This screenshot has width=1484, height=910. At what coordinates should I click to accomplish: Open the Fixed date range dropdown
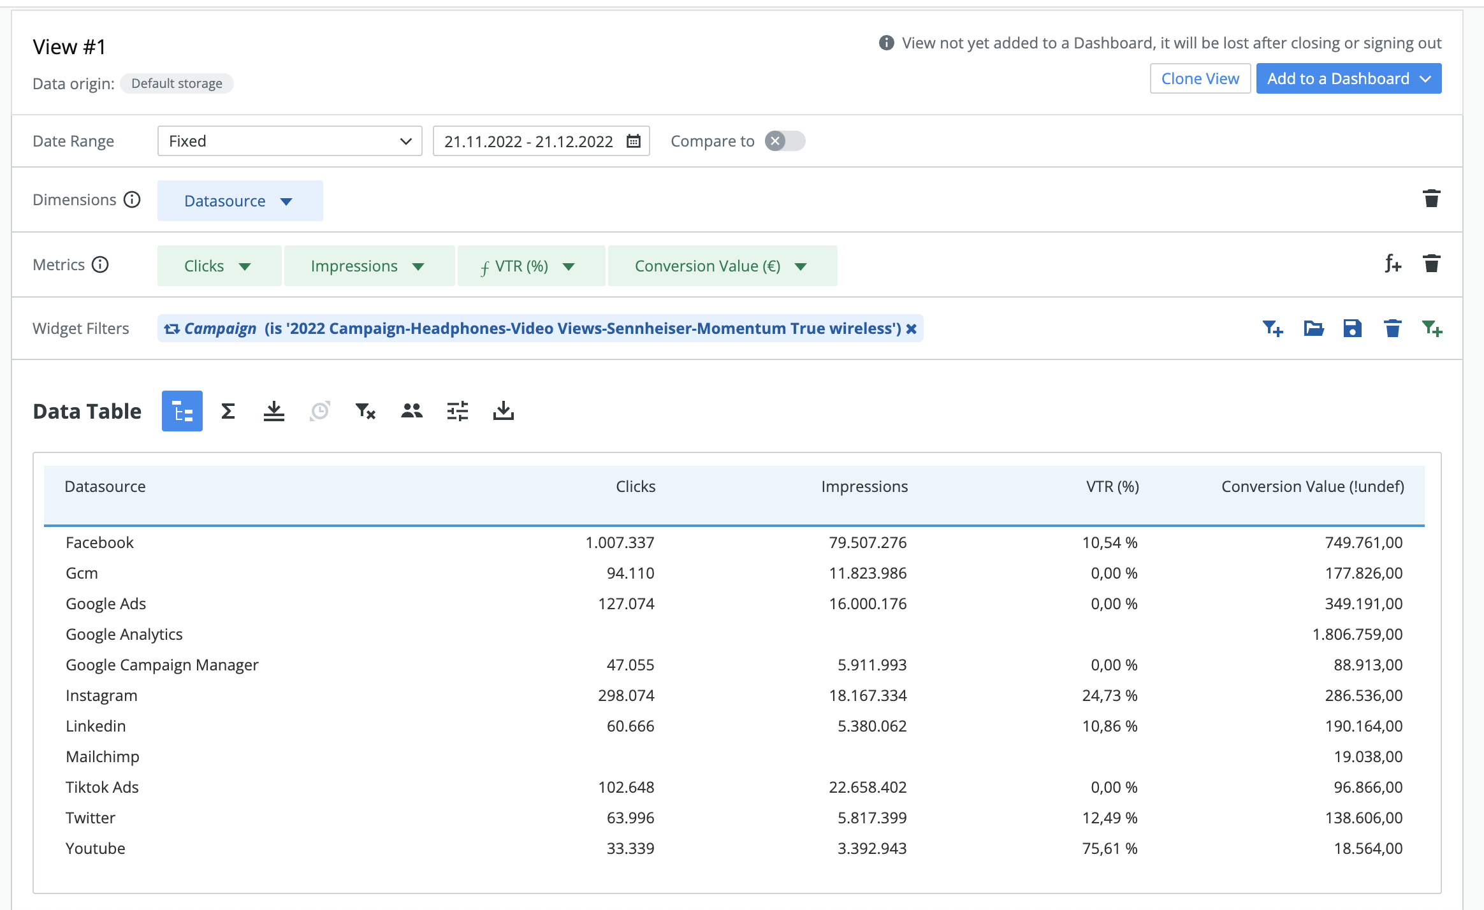tap(289, 141)
